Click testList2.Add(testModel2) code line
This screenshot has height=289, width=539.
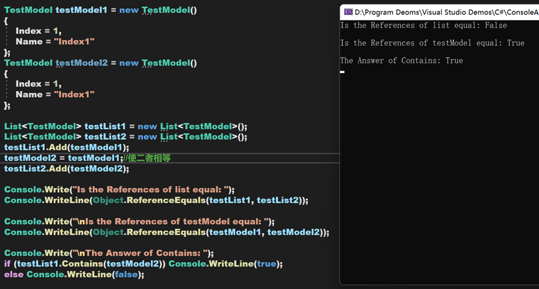[x=66, y=169]
